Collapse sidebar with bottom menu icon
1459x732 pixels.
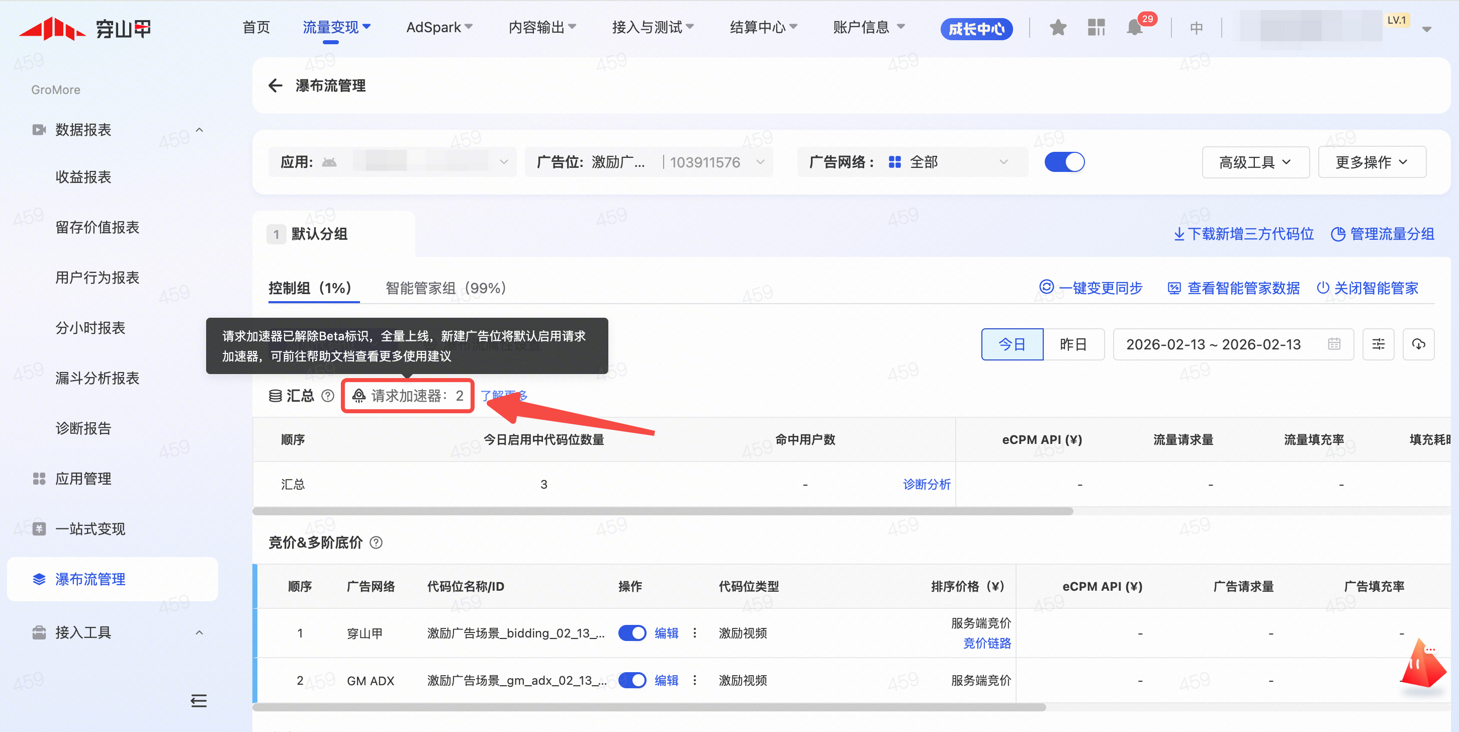click(198, 701)
